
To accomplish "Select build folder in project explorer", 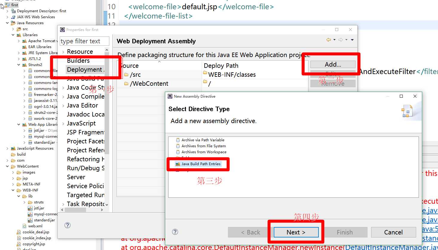I will [21, 154].
